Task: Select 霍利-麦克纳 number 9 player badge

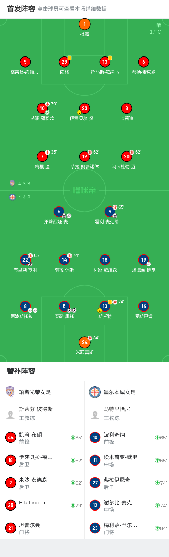Action: 110,212
